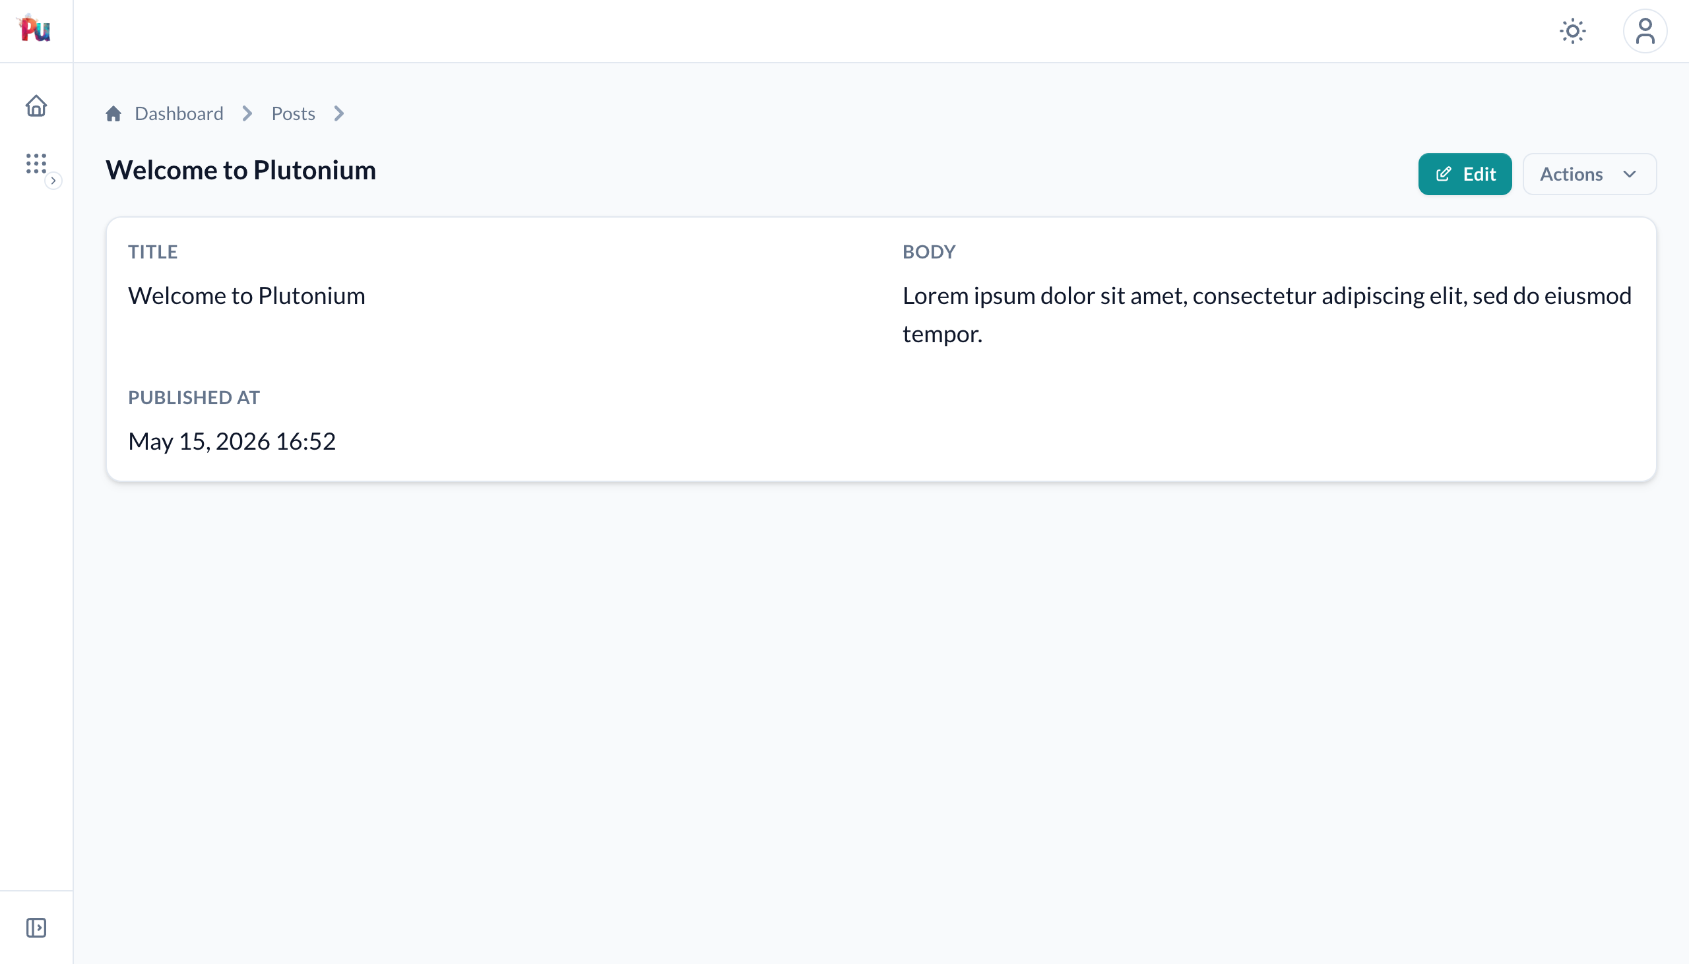Click the 'TITLE' field label
Screen dimensions: 1689x964
153,252
